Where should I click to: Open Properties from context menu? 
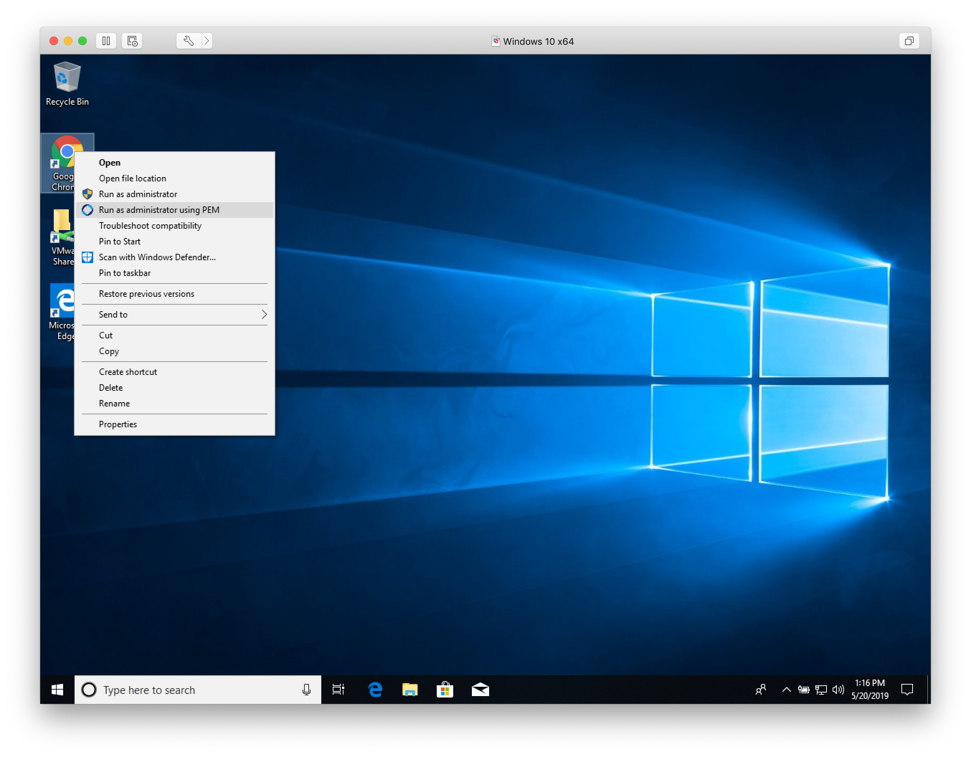[174, 424]
